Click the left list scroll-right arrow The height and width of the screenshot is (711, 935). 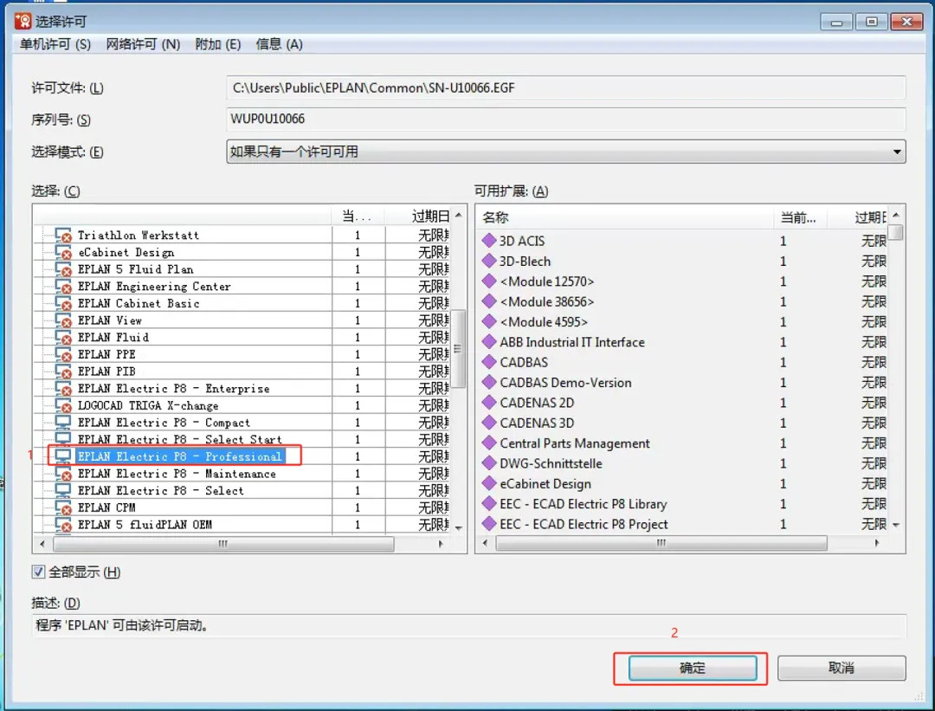coord(441,543)
